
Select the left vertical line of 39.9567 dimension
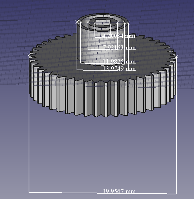pyautogui.click(x=29, y=124)
